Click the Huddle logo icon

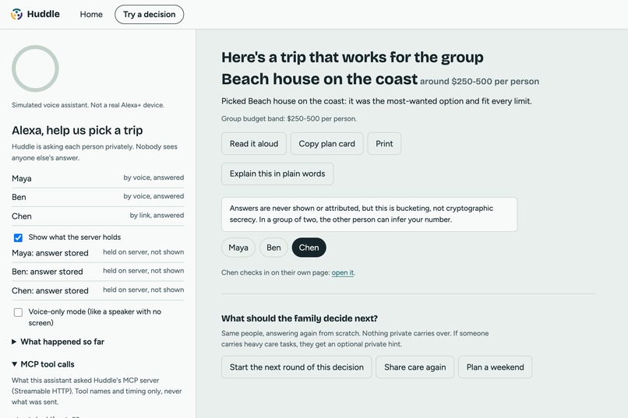[x=16, y=14]
